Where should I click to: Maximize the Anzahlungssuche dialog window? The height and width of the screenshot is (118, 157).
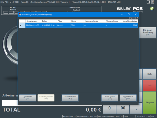tap(128, 14)
